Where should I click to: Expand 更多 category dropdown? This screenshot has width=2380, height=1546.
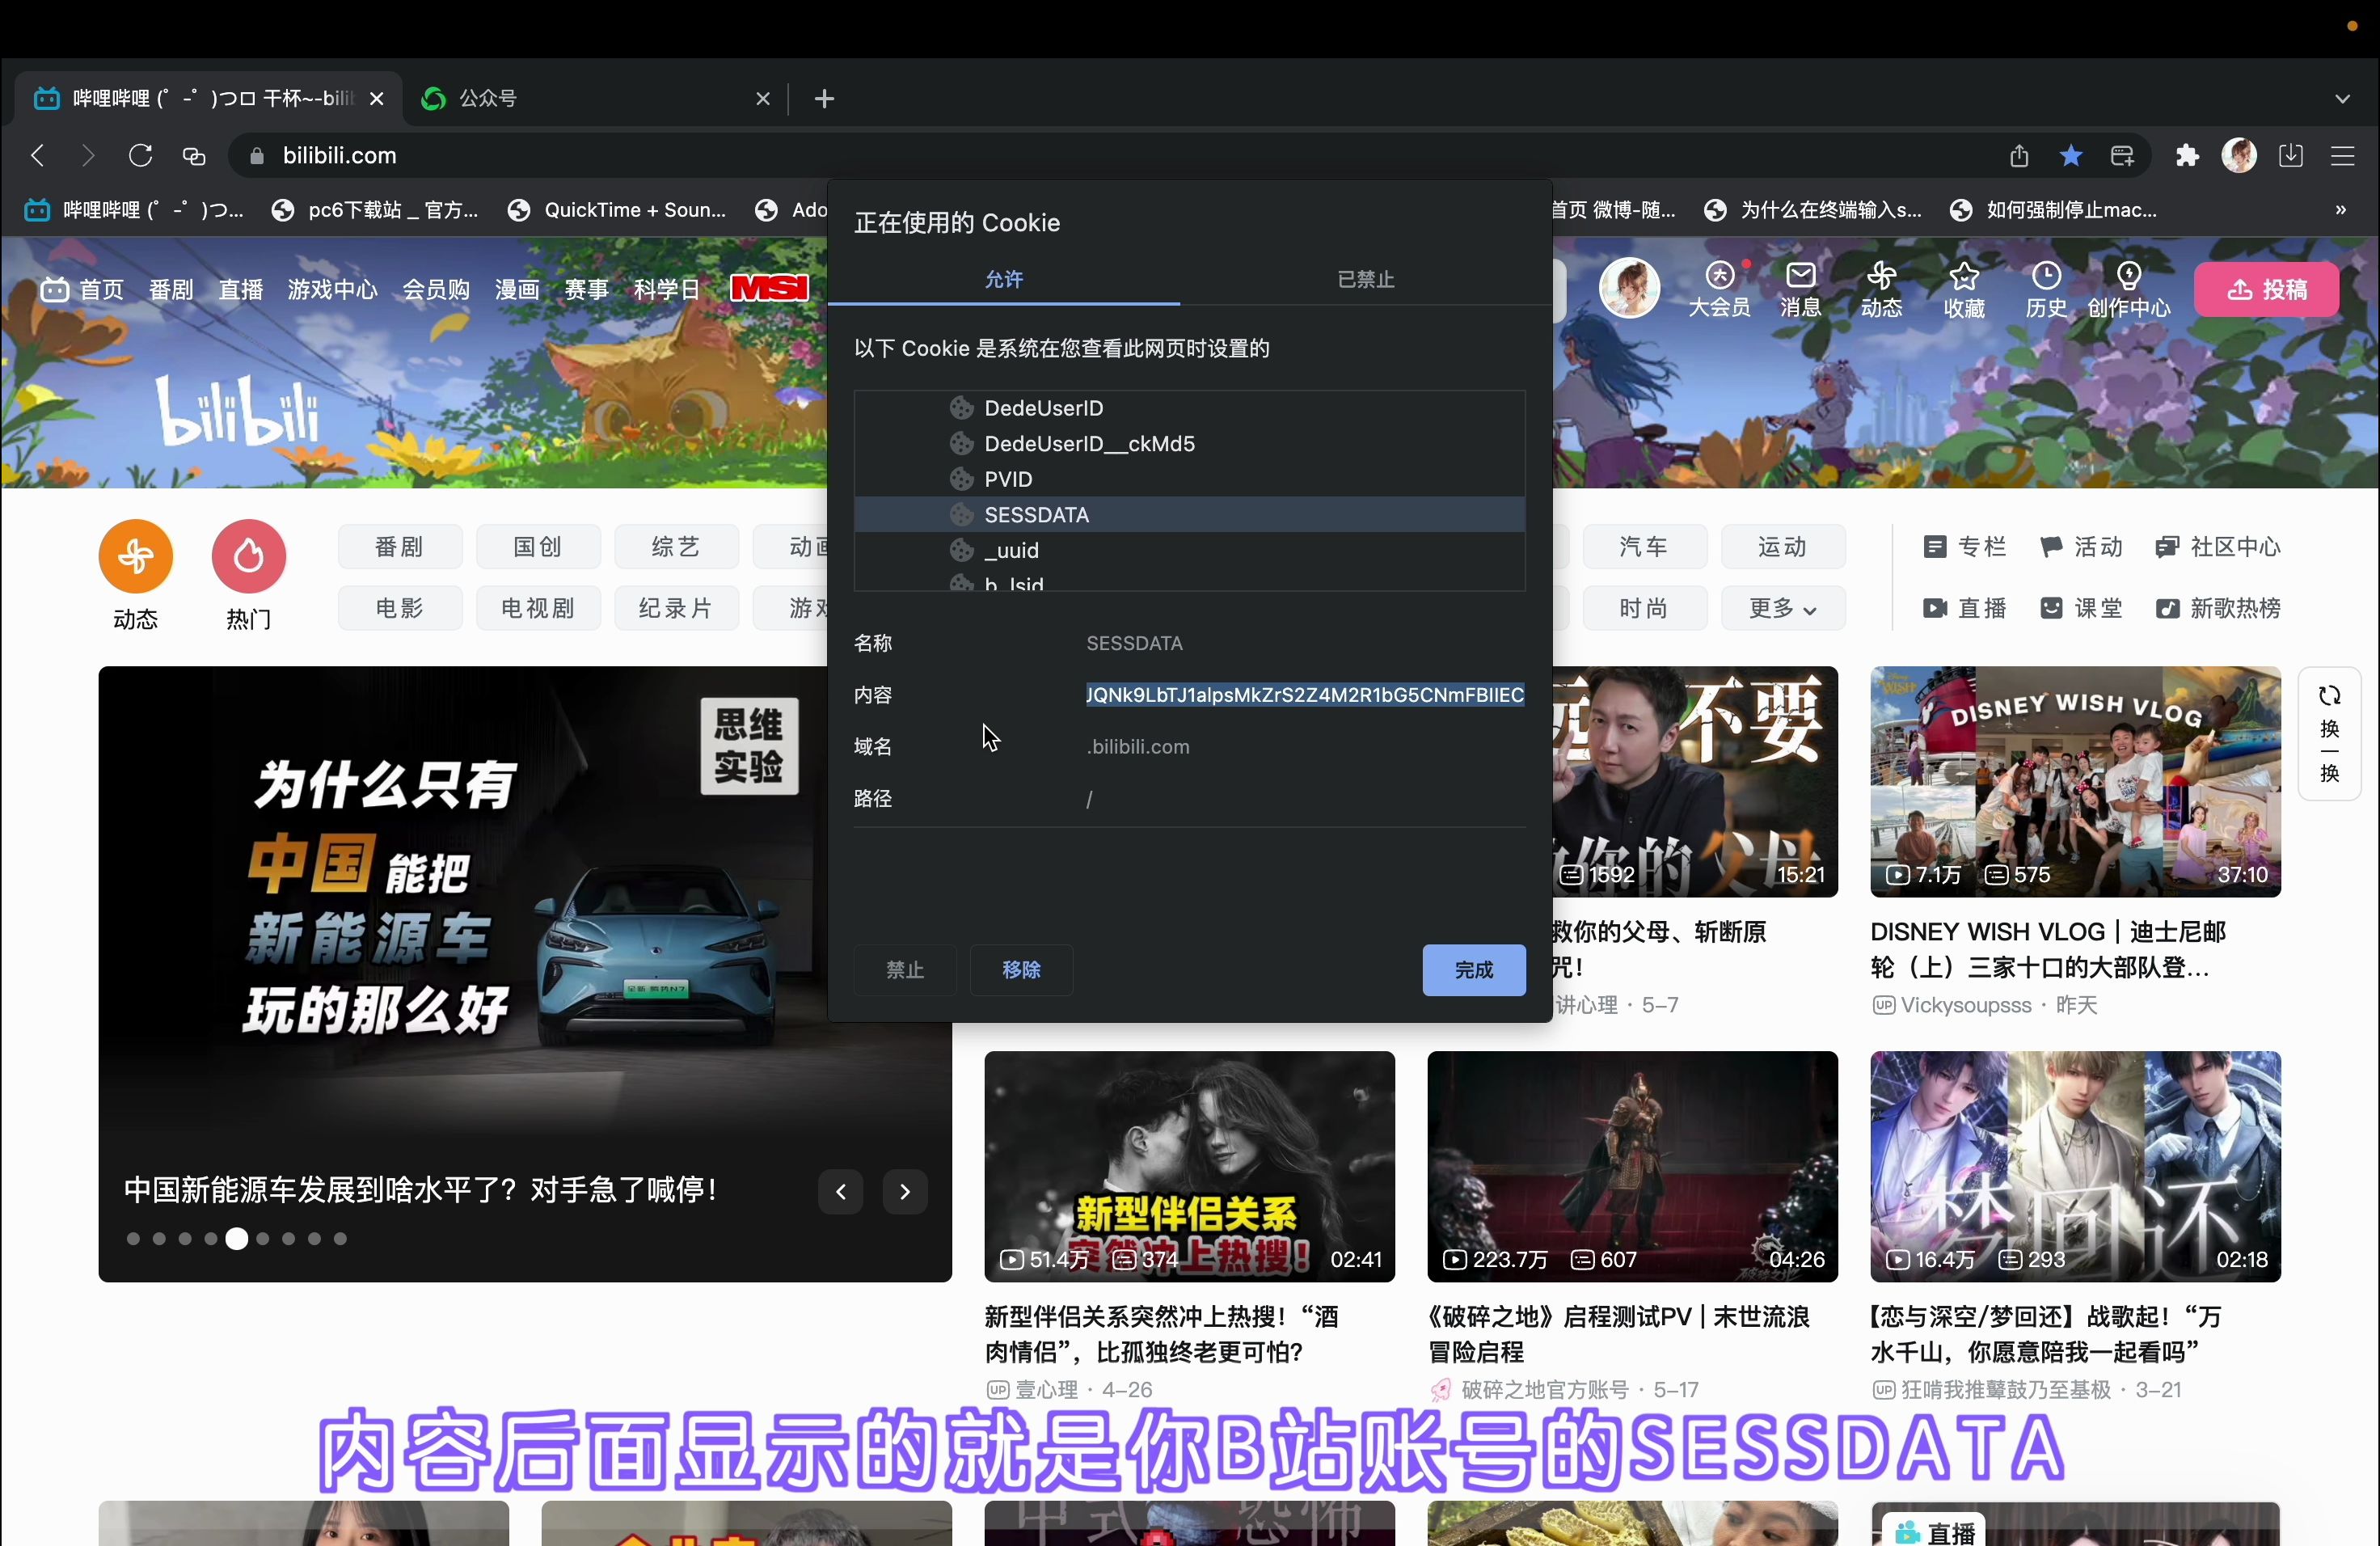click(1783, 608)
